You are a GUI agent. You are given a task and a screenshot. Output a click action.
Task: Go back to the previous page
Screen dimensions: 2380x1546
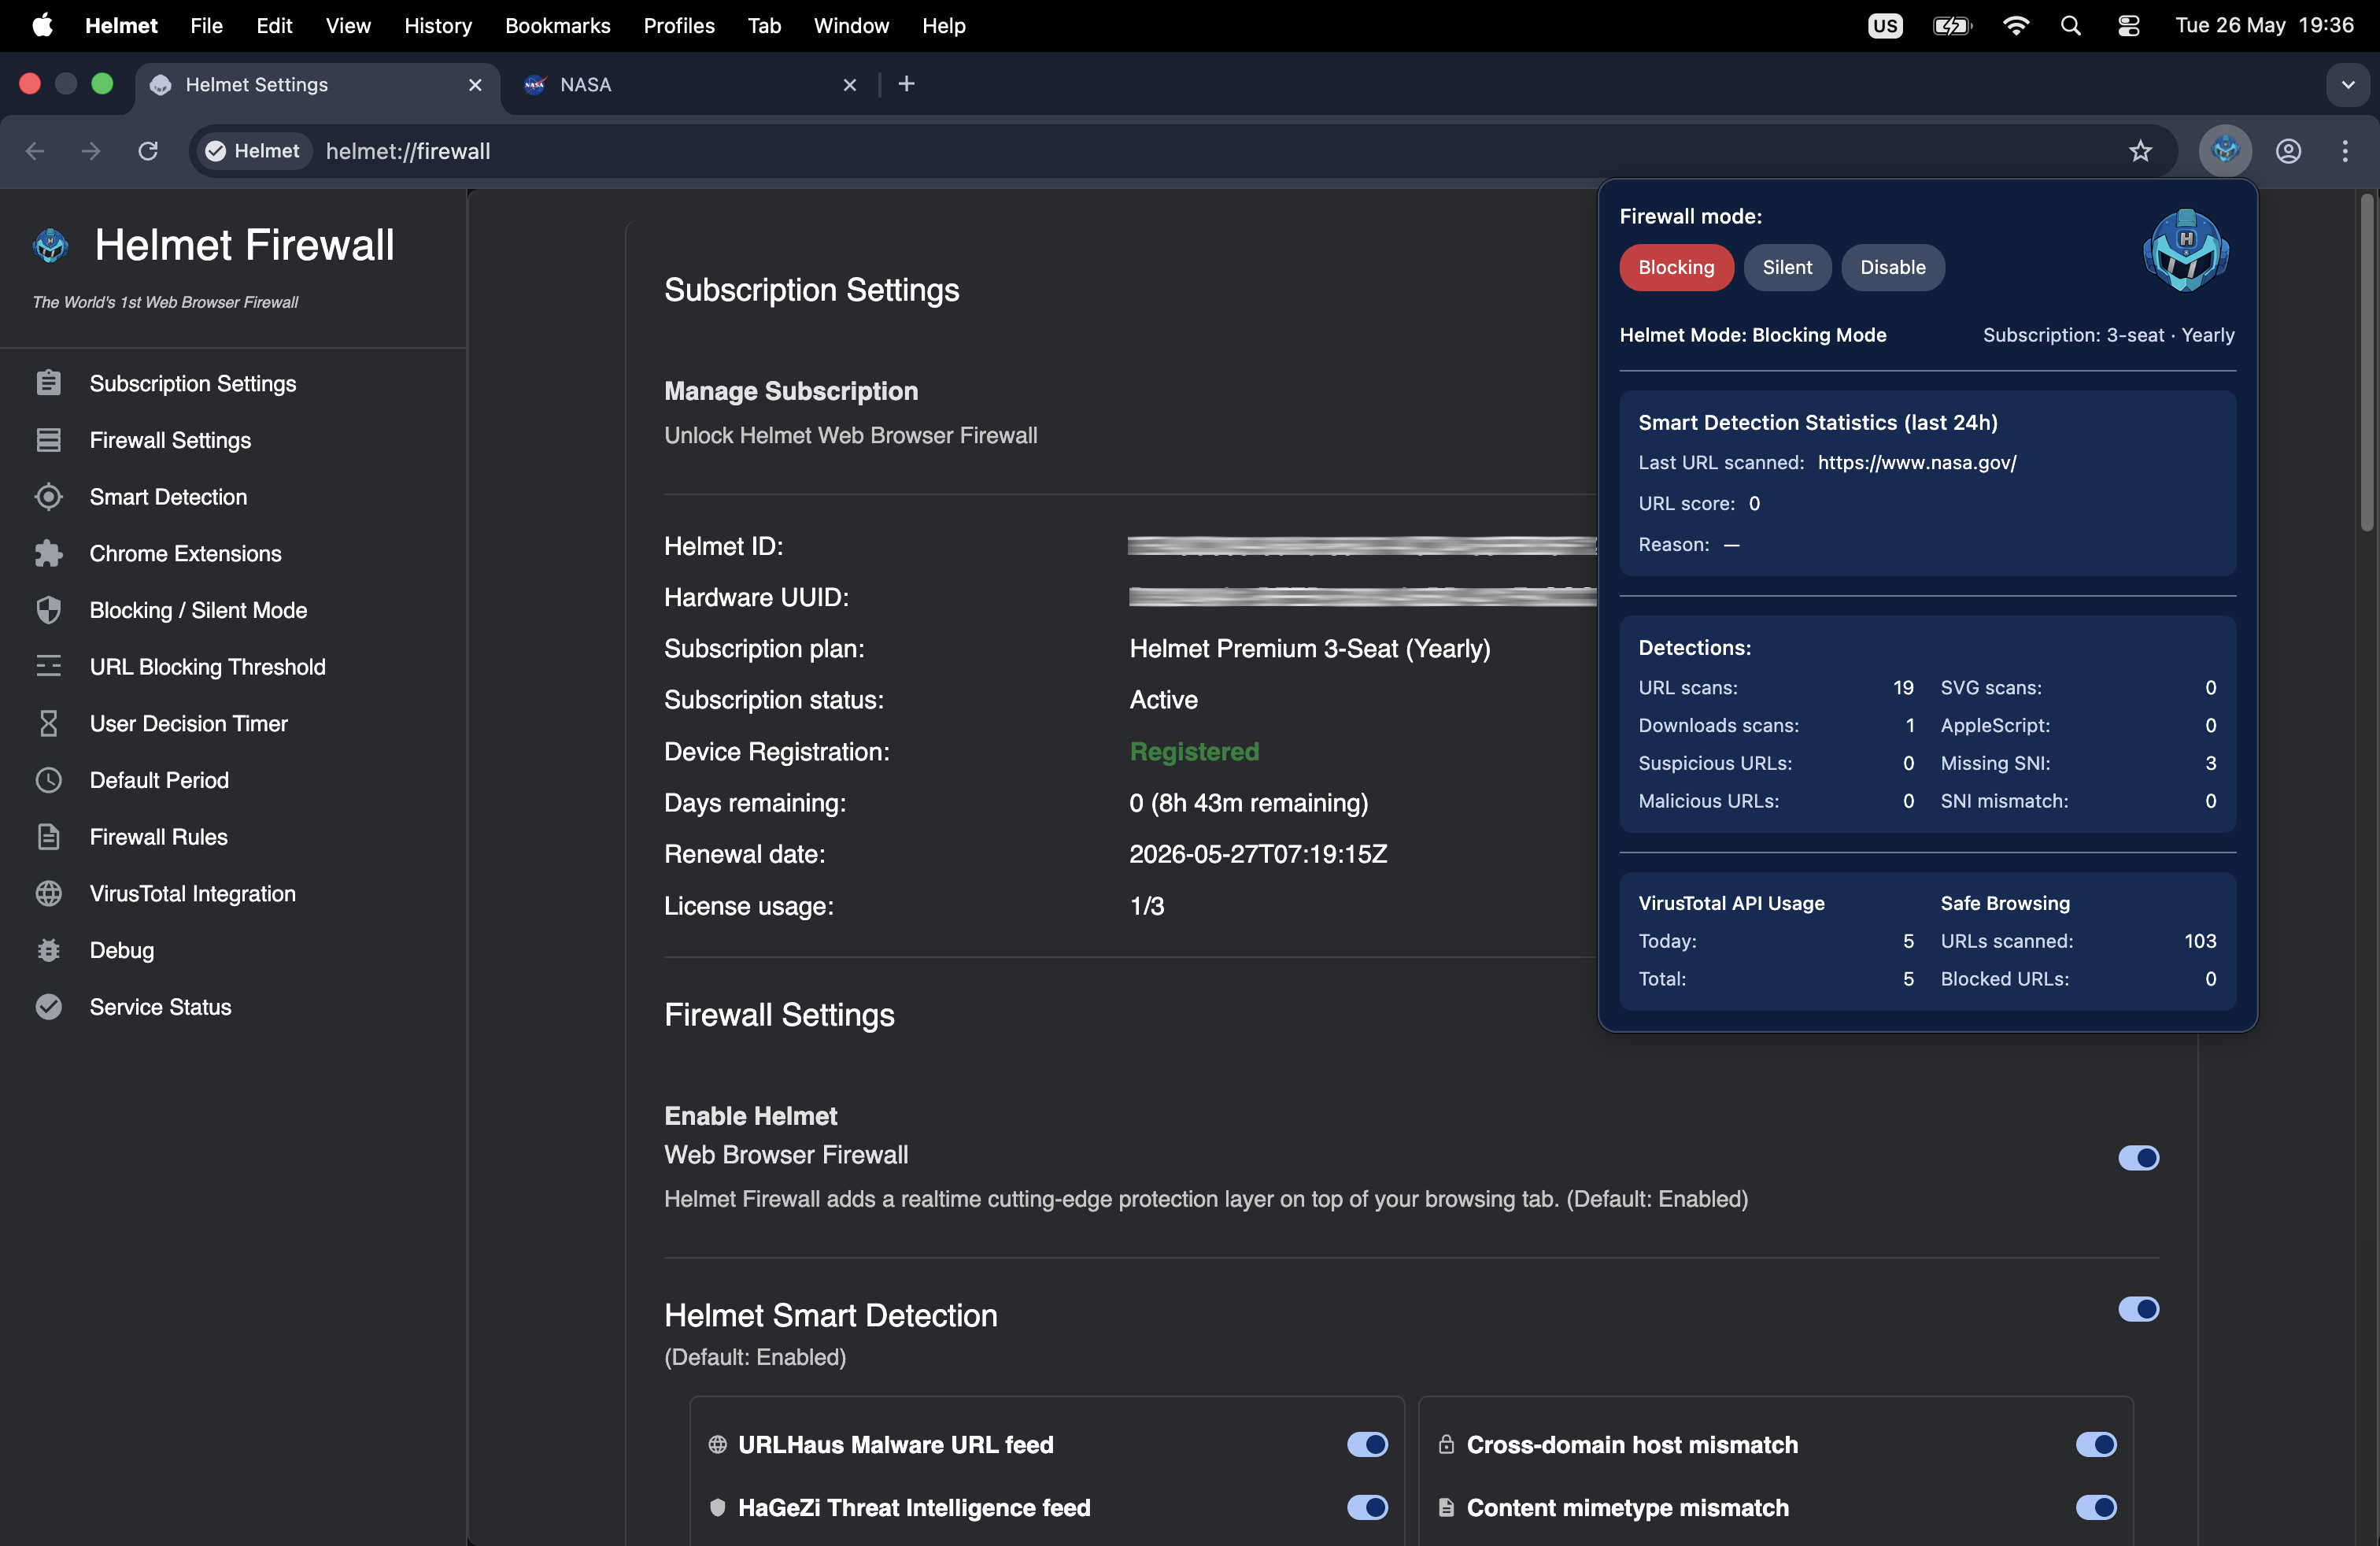tap(35, 151)
